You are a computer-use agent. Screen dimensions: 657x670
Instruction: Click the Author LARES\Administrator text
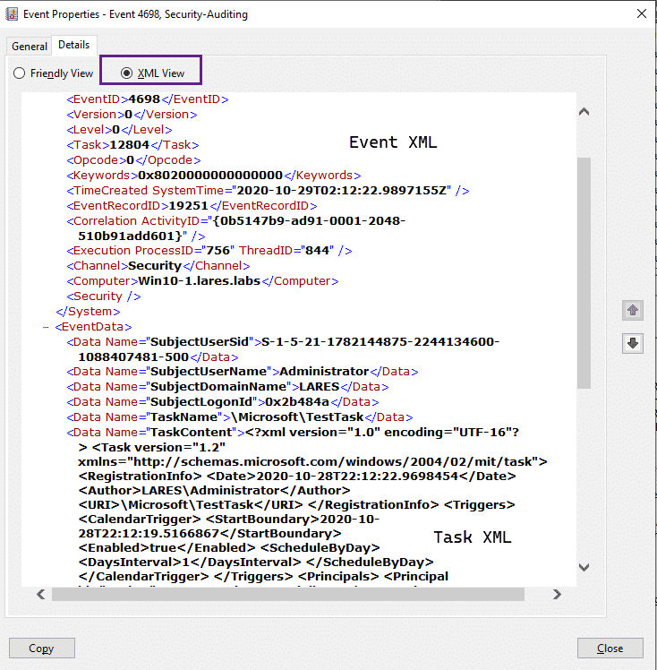214,491
